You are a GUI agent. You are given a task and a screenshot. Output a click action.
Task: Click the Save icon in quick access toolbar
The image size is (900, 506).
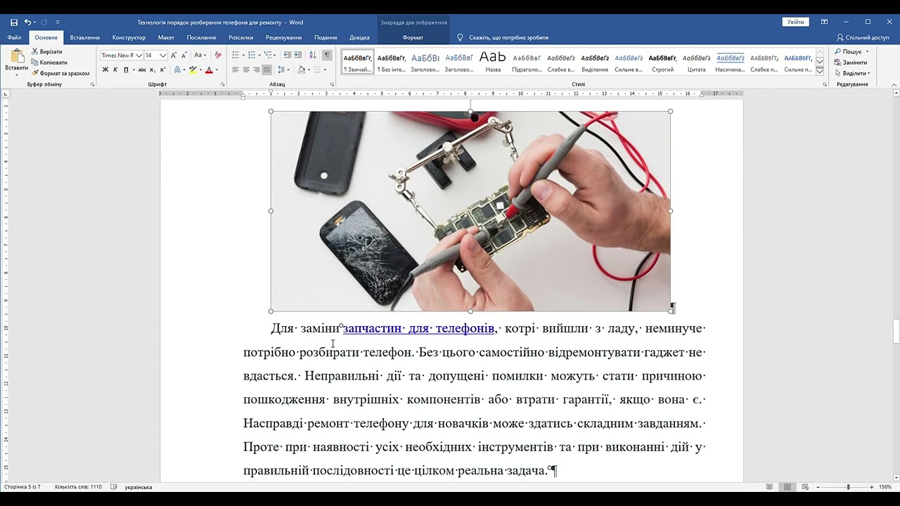[14, 22]
